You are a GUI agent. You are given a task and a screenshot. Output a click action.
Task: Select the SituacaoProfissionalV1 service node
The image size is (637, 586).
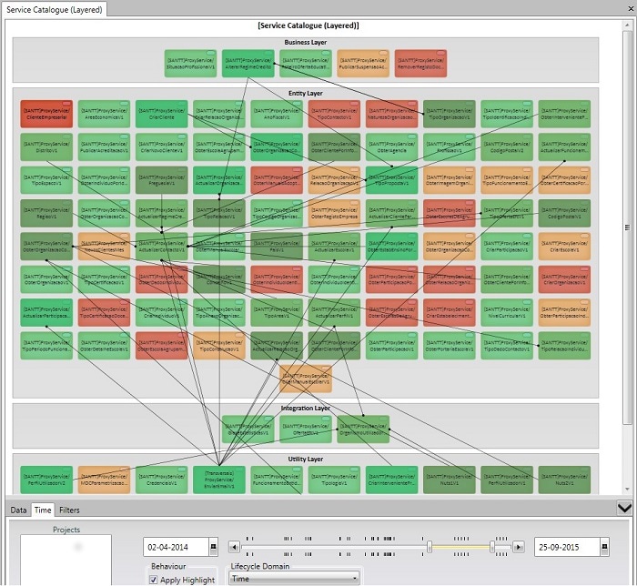coord(190,64)
